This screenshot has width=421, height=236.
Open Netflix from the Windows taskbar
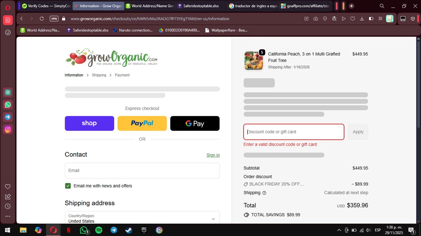pos(68,230)
